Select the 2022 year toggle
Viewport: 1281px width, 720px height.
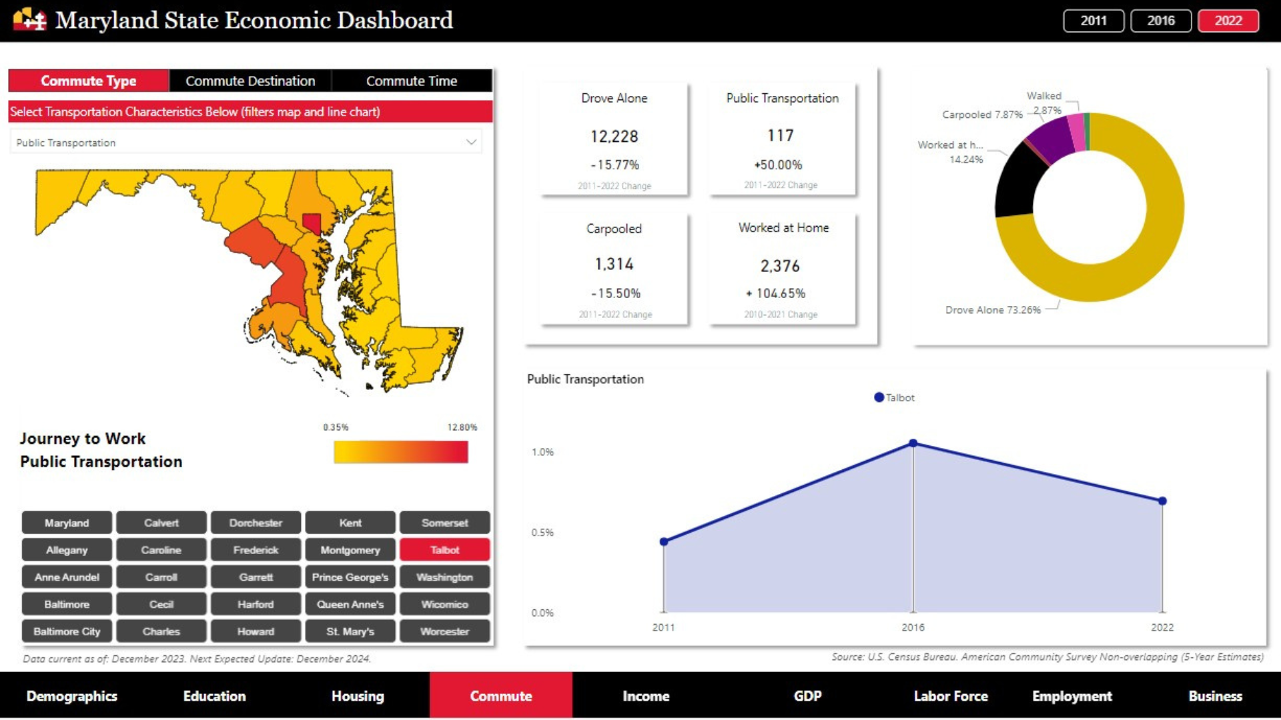1228,21
